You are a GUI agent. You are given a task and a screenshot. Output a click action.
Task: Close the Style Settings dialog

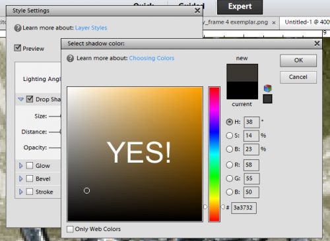pyautogui.click(x=197, y=11)
